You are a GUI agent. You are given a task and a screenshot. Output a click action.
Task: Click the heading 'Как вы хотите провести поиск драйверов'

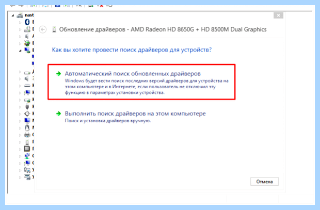pyautogui.click(x=132, y=50)
